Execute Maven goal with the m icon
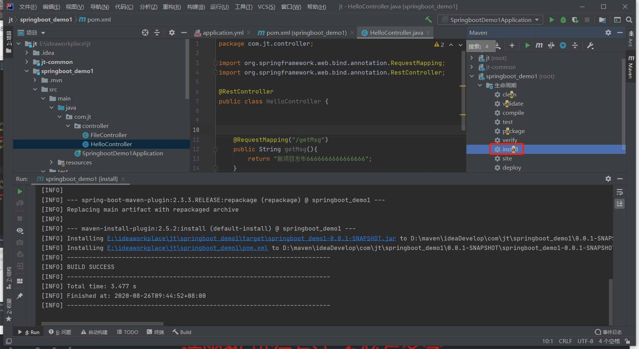The height and width of the screenshot is (349, 639). click(x=539, y=45)
